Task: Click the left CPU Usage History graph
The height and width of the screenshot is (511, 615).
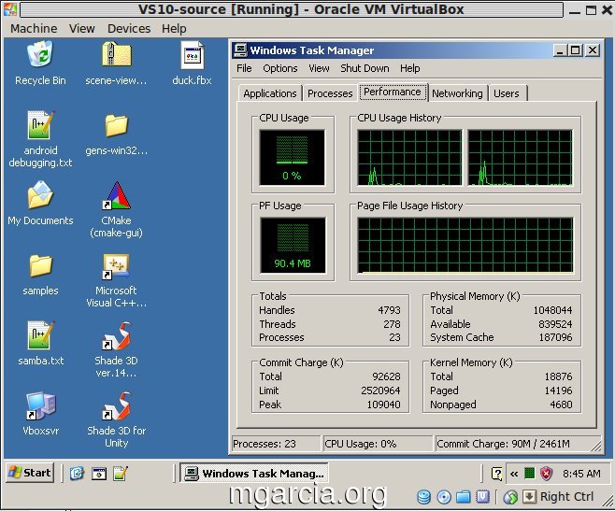Action: click(x=409, y=157)
